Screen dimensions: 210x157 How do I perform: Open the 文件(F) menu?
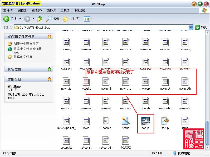8,10
